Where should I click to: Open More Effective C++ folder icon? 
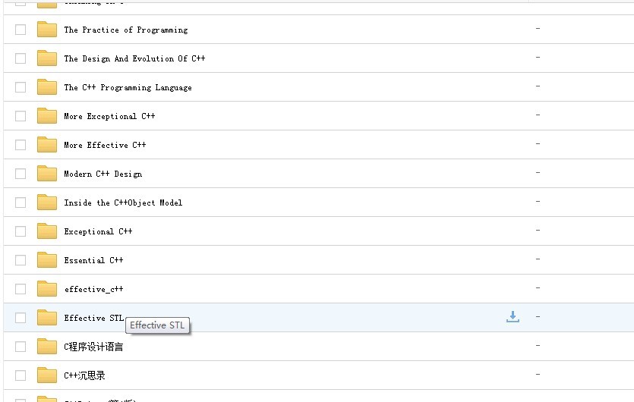[47, 145]
